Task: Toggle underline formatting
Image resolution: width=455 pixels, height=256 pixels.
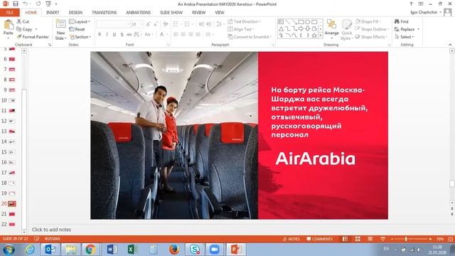Action: click(114, 34)
